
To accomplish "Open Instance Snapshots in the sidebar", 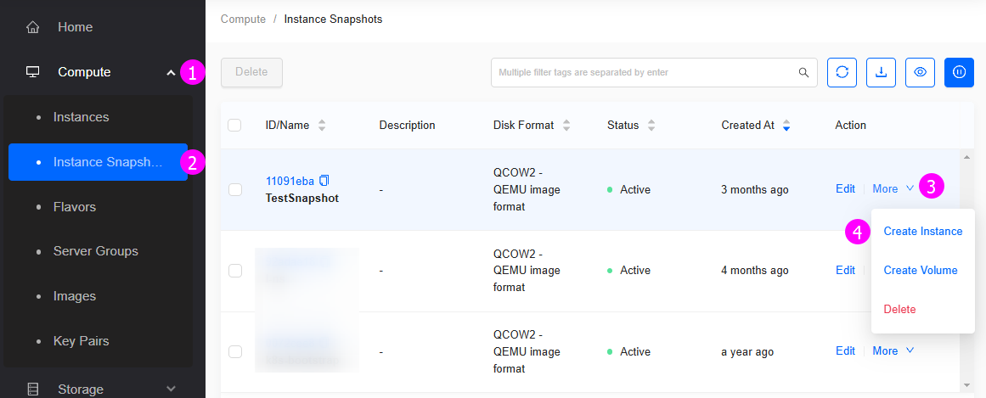I will (99, 162).
